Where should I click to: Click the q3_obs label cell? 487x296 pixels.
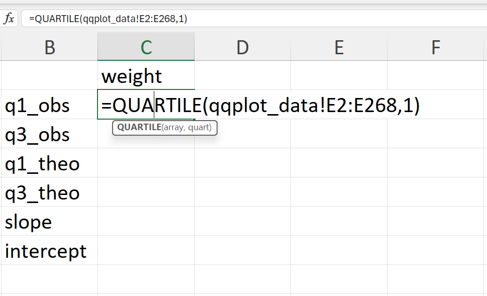[50, 134]
